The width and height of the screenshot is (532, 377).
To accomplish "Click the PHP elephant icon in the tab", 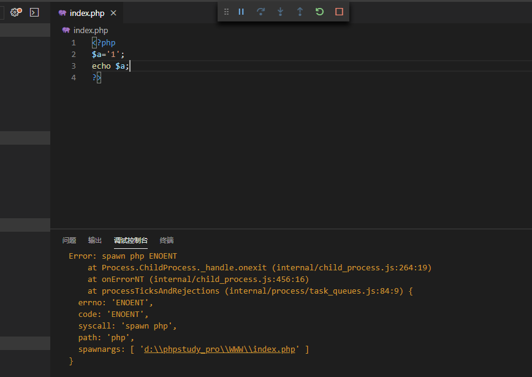I will (62, 13).
